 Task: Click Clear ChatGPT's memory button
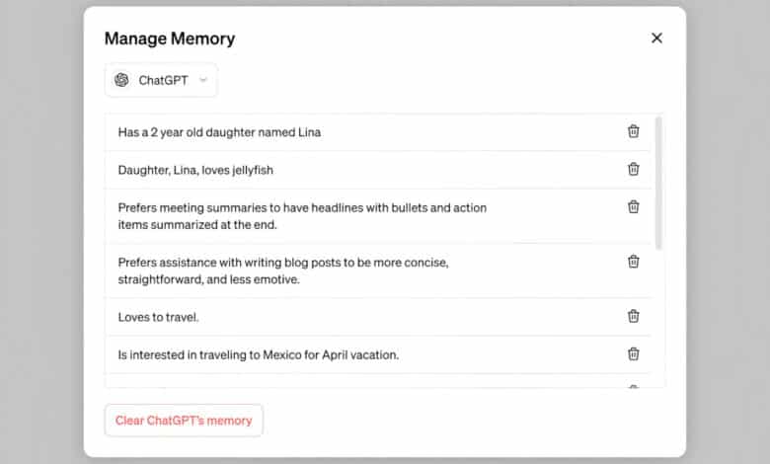point(184,421)
